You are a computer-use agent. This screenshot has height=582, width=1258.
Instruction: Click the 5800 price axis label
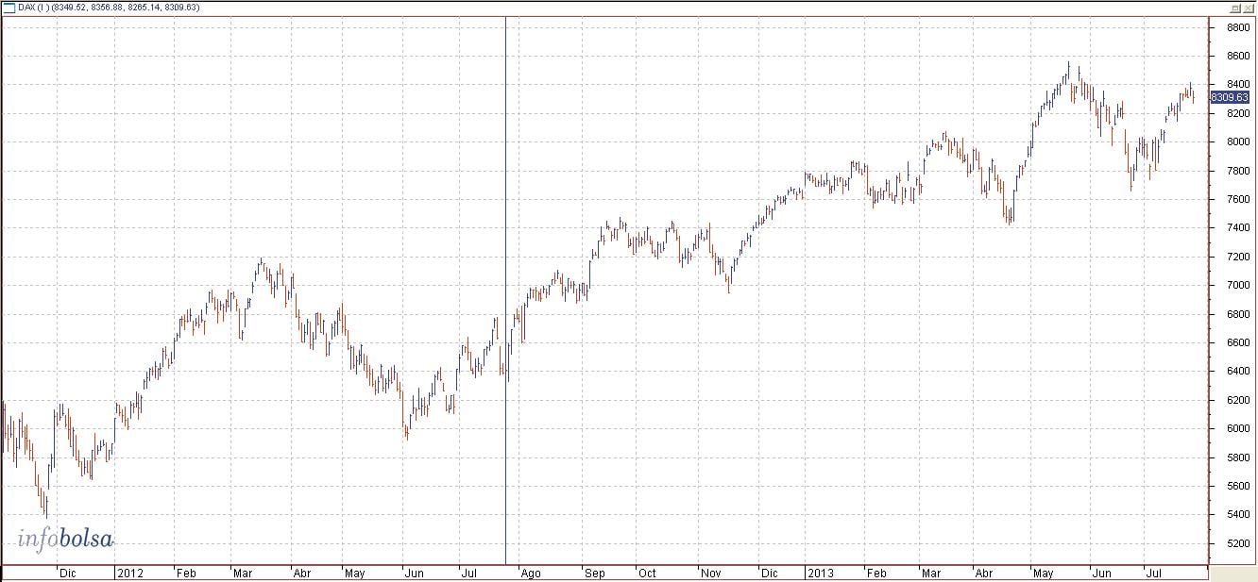1237,457
